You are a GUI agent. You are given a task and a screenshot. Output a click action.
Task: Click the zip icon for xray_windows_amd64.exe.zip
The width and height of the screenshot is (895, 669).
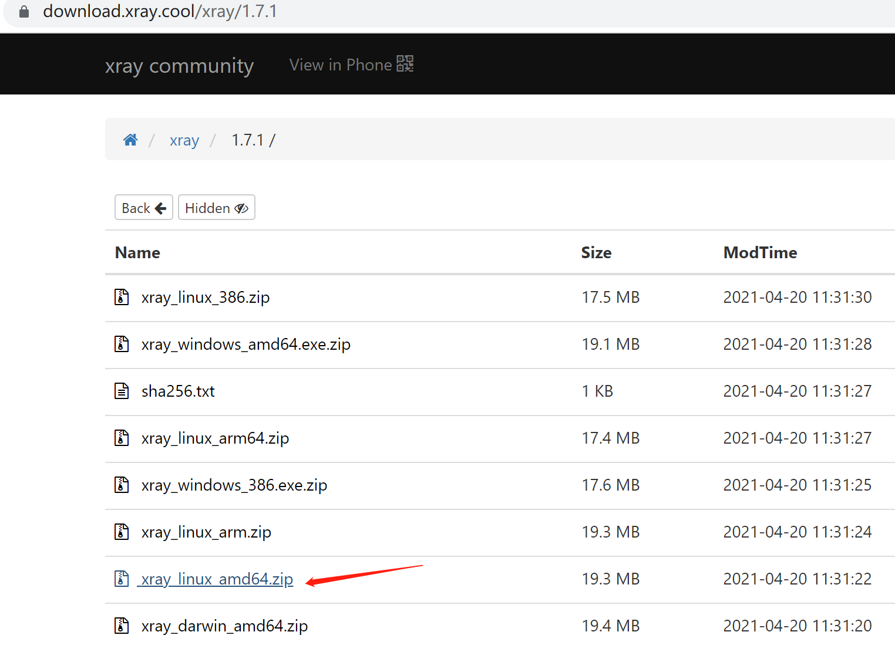pos(122,344)
